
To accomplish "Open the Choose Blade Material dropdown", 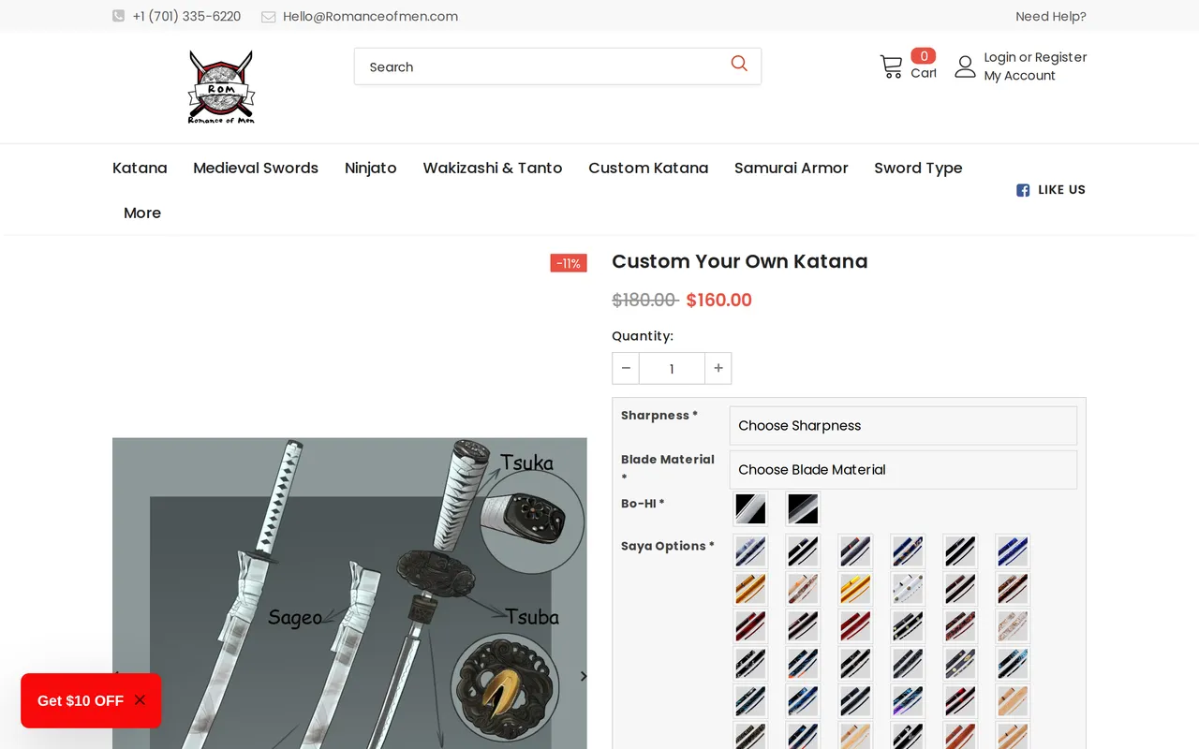I will (903, 469).
